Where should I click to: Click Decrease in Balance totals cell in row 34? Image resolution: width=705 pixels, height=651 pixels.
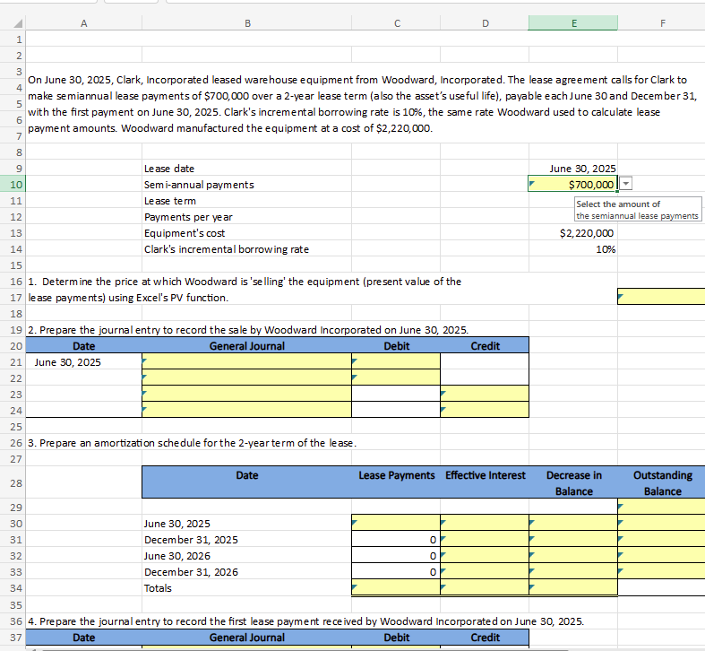point(573,587)
